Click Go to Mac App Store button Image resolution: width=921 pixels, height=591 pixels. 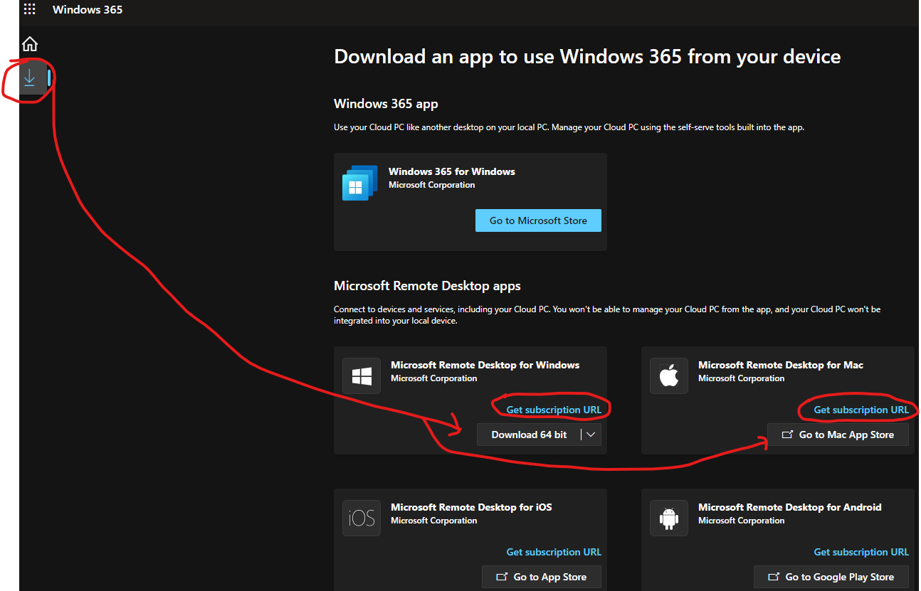click(x=838, y=435)
